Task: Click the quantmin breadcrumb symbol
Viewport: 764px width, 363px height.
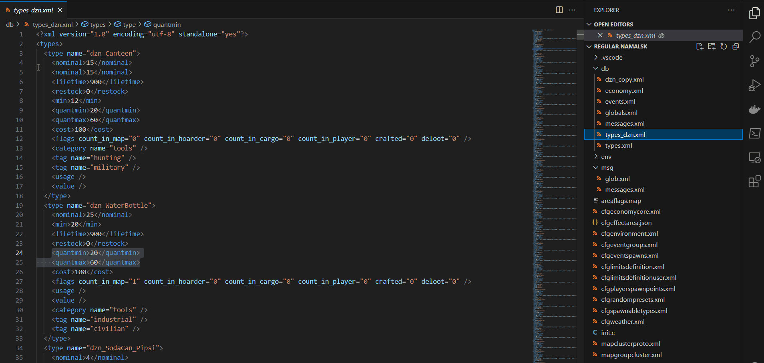Action: pyautogui.click(x=163, y=24)
